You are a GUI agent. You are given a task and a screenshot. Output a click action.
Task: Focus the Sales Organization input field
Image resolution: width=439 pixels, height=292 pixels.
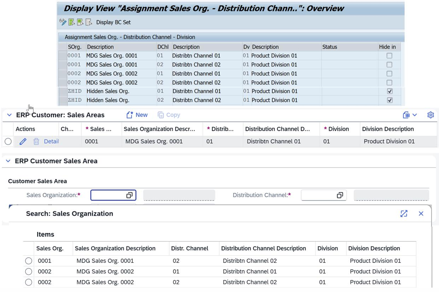point(113,195)
